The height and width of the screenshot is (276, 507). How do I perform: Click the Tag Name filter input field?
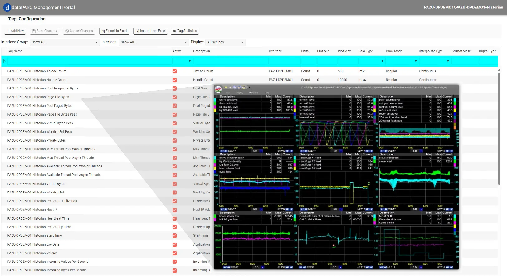point(90,61)
